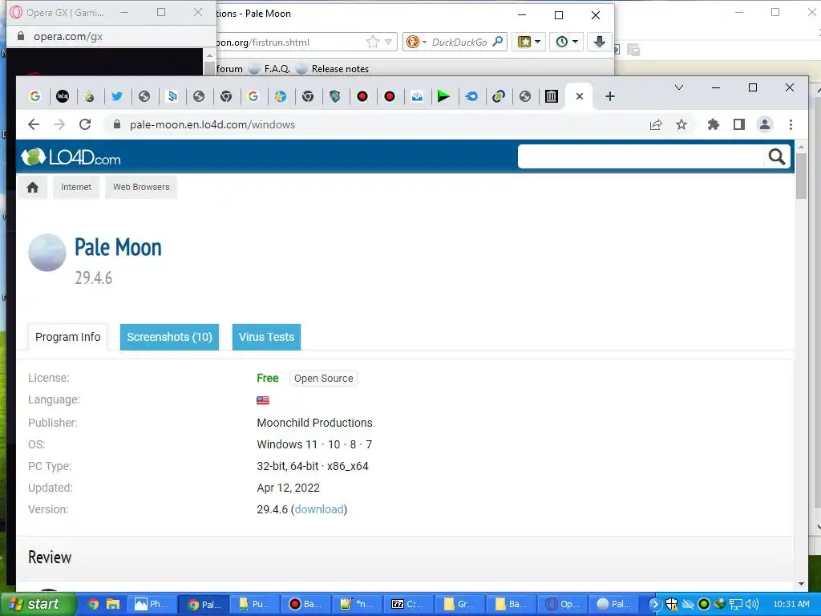Click the Open Source license tag
Image resolution: width=821 pixels, height=616 pixels.
(324, 379)
